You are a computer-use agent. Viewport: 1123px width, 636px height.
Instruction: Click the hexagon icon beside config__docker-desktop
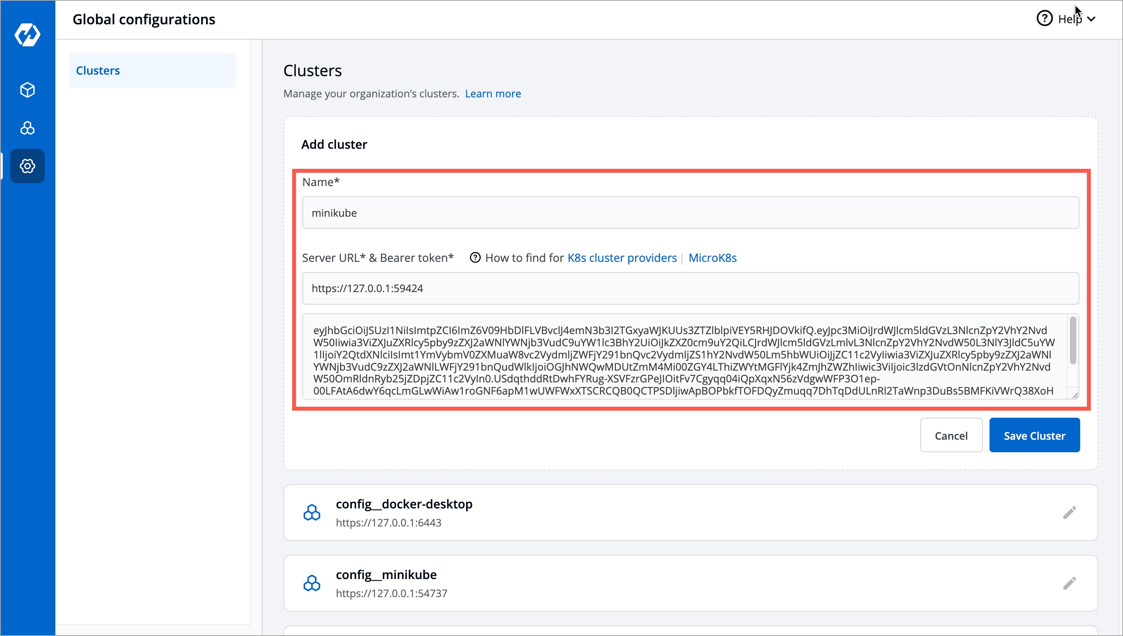click(312, 512)
